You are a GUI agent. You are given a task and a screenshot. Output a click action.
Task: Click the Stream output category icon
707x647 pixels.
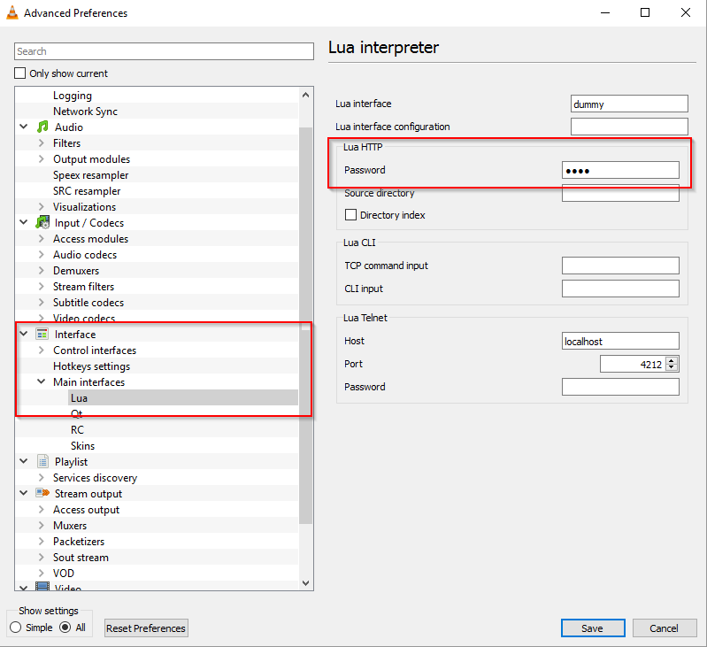coord(42,493)
